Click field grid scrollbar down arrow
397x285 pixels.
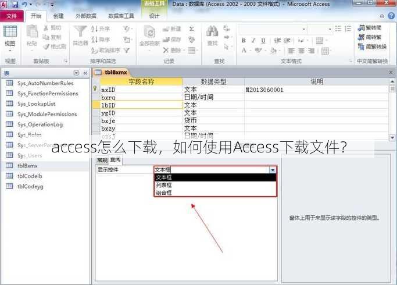pos(392,138)
